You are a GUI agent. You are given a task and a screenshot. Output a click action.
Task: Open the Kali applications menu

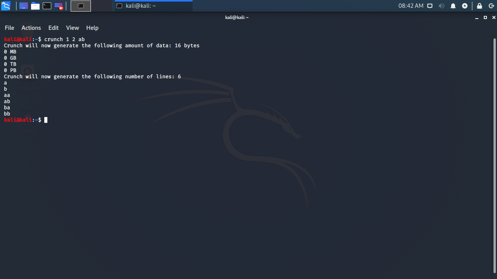coord(5,6)
